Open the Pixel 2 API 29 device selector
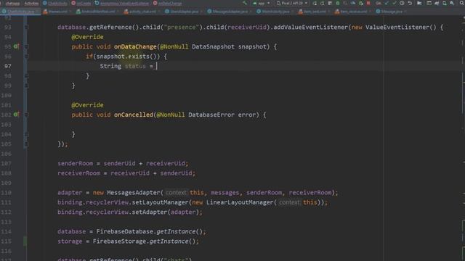The width and height of the screenshot is (465, 261). tap(292, 3)
